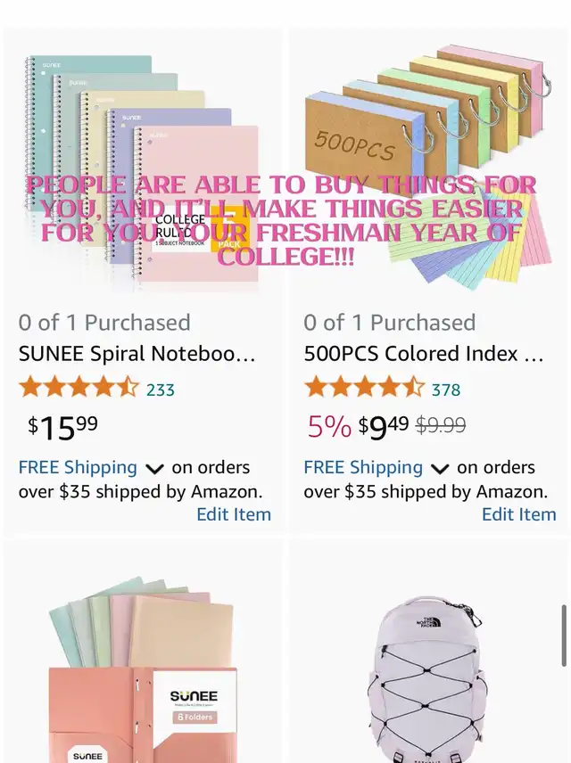Edit Item for SUNEE Spiral Notebook
The image size is (571, 763).
(x=234, y=514)
